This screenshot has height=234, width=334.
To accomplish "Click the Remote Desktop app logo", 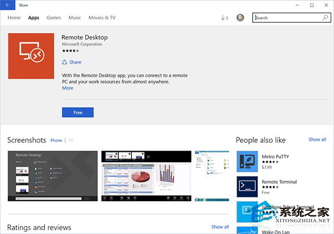I will pyautogui.click(x=31, y=56).
